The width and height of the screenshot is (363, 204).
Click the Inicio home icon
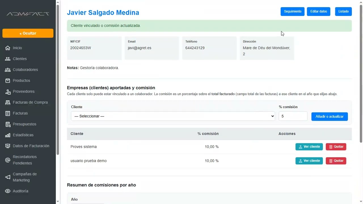click(x=8, y=48)
